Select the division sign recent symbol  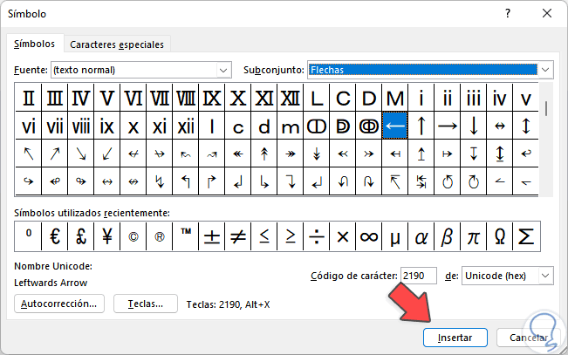(316, 236)
